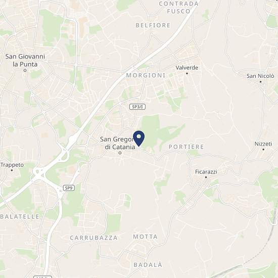Click the San Gregorio di Catania town circle
Viewport: 278px width, 278px height.
click(x=120, y=153)
